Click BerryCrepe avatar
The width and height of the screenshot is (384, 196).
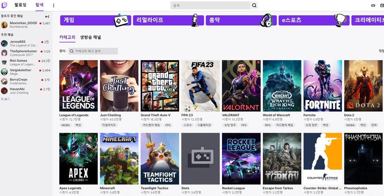tap(4, 81)
